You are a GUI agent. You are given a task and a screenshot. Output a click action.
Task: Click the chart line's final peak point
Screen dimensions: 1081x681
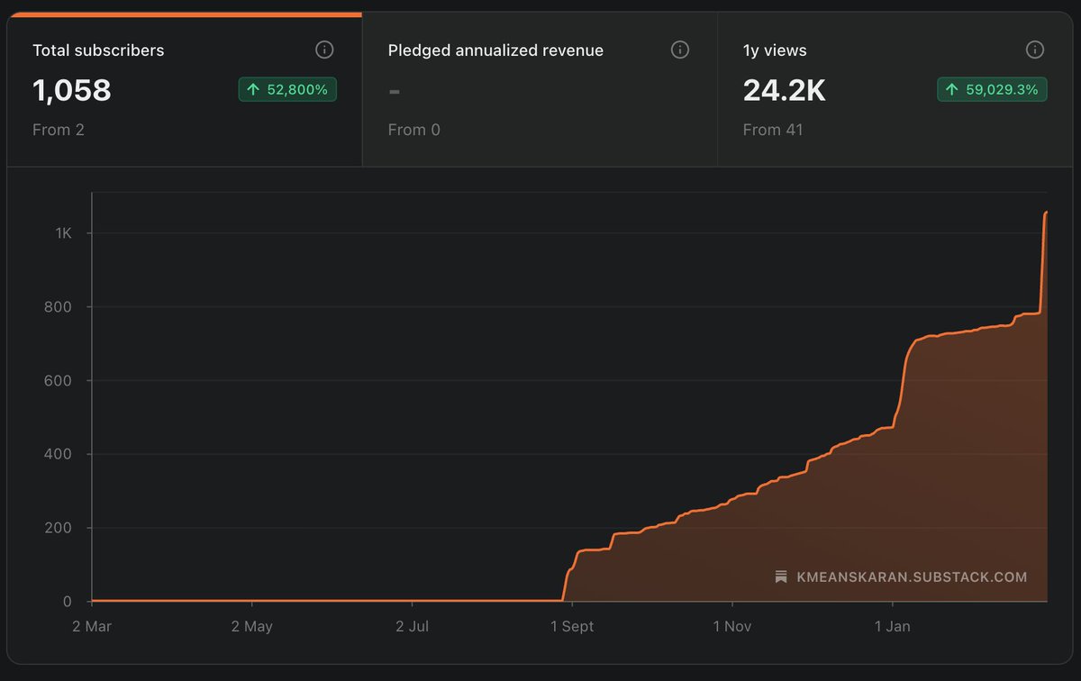[1046, 213]
